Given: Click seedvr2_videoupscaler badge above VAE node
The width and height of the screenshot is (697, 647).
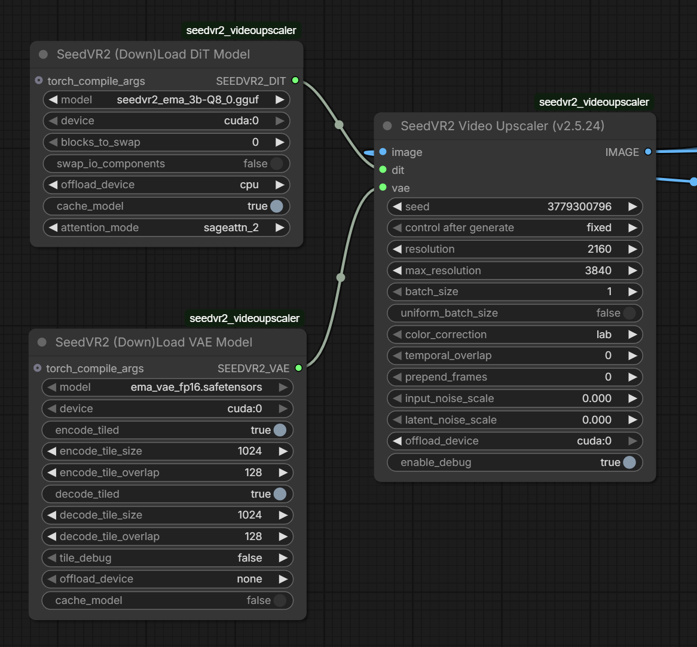Looking at the screenshot, I should (x=244, y=318).
